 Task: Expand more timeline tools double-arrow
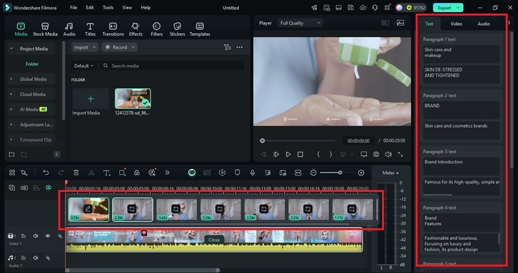[x=167, y=172]
